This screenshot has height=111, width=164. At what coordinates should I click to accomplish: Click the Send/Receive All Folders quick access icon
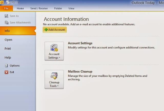[8, 2]
